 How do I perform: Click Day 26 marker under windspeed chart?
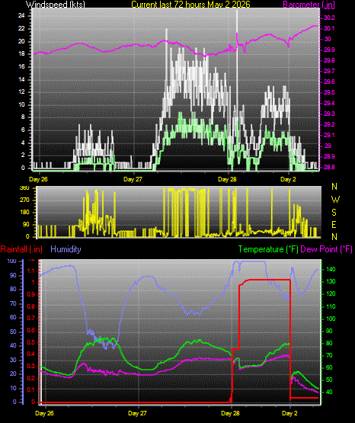(38, 179)
